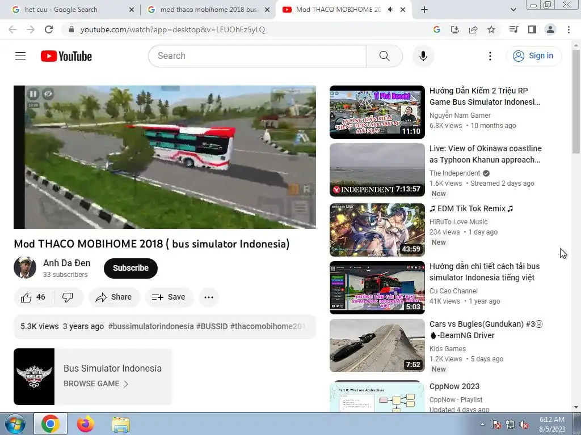
Task: Open Windows Explorer from taskbar
Action: 121,424
